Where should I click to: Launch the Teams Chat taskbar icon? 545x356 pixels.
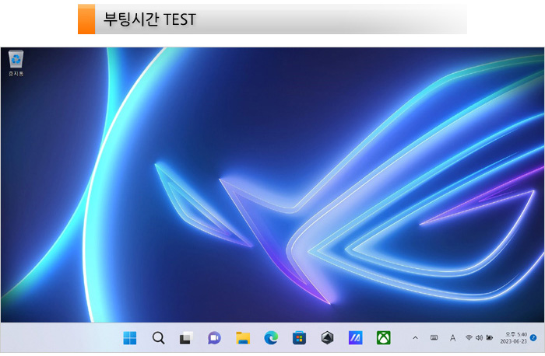pyautogui.click(x=214, y=337)
